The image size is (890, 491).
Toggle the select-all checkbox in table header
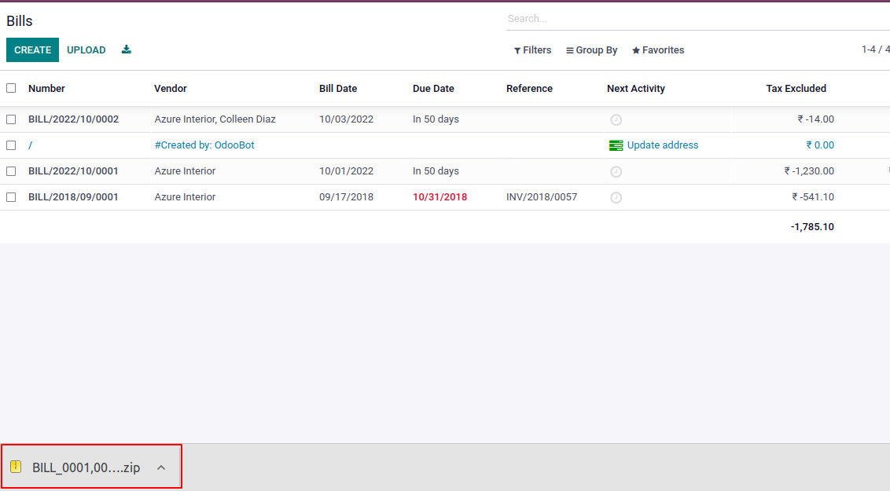pyautogui.click(x=11, y=88)
